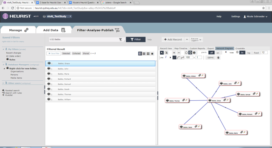This screenshot has height=148, width=272.
Task: Click the Filter button
Action: (135, 39)
